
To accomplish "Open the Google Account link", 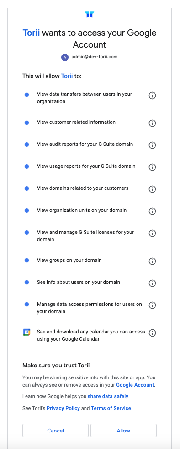I will pos(135,385).
